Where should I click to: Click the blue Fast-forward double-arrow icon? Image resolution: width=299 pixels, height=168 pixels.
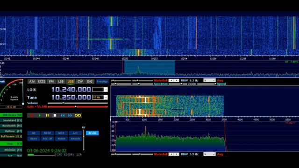pyautogui.click(x=70, y=115)
